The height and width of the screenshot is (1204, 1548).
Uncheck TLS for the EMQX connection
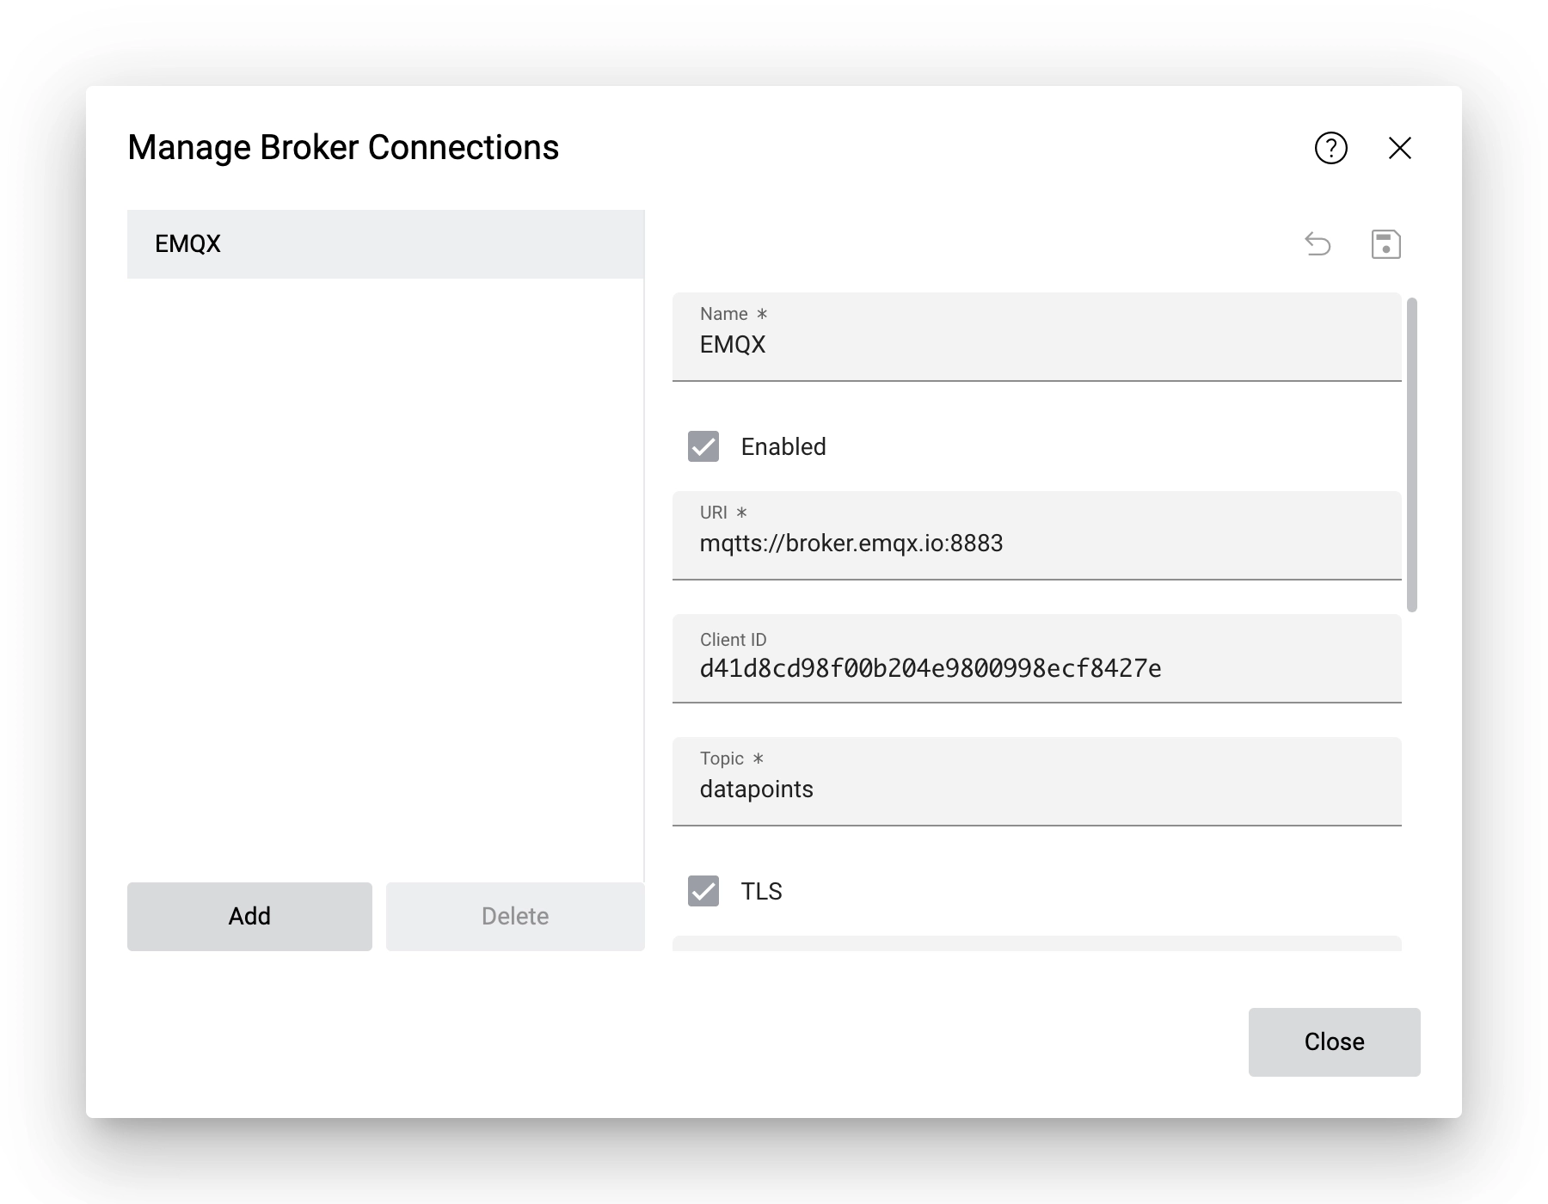(703, 891)
